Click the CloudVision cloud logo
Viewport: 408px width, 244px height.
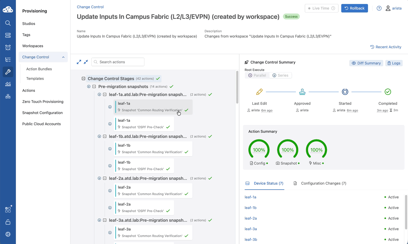point(8,10)
